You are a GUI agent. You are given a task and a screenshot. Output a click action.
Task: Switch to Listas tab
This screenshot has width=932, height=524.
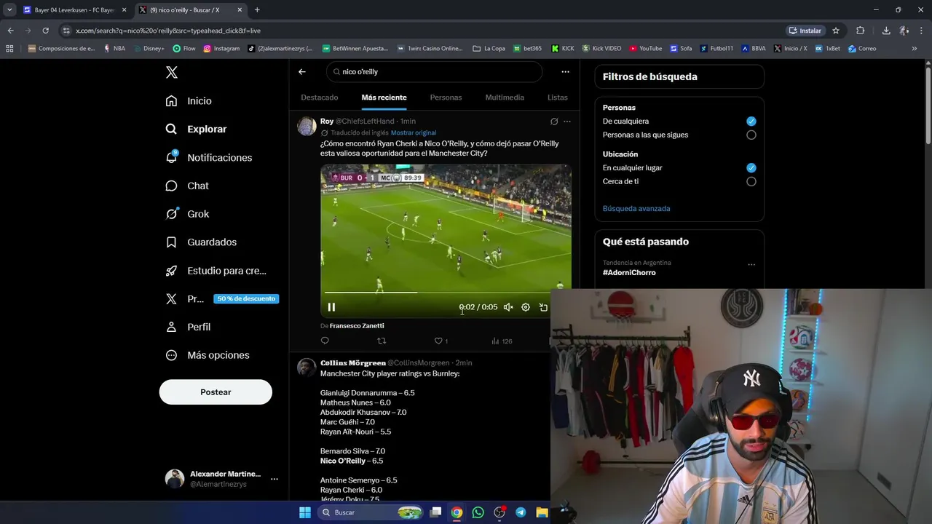tap(558, 98)
